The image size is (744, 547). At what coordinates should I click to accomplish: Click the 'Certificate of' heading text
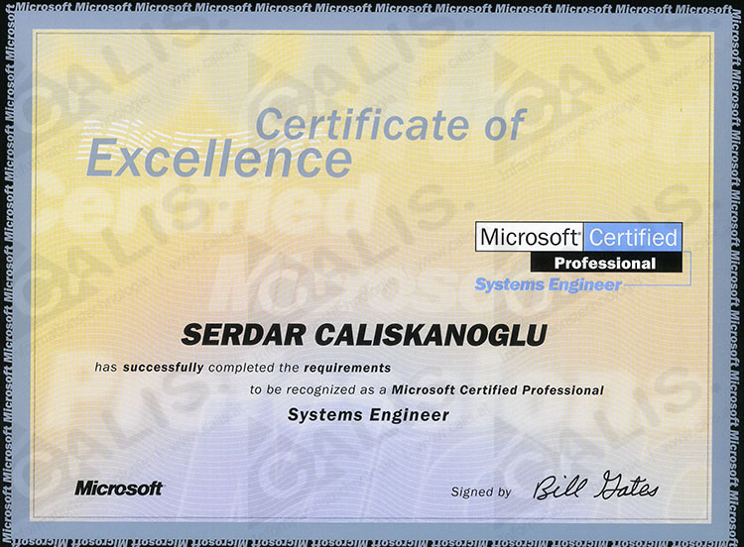click(391, 124)
